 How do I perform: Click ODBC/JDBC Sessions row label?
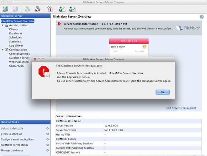point(68,153)
